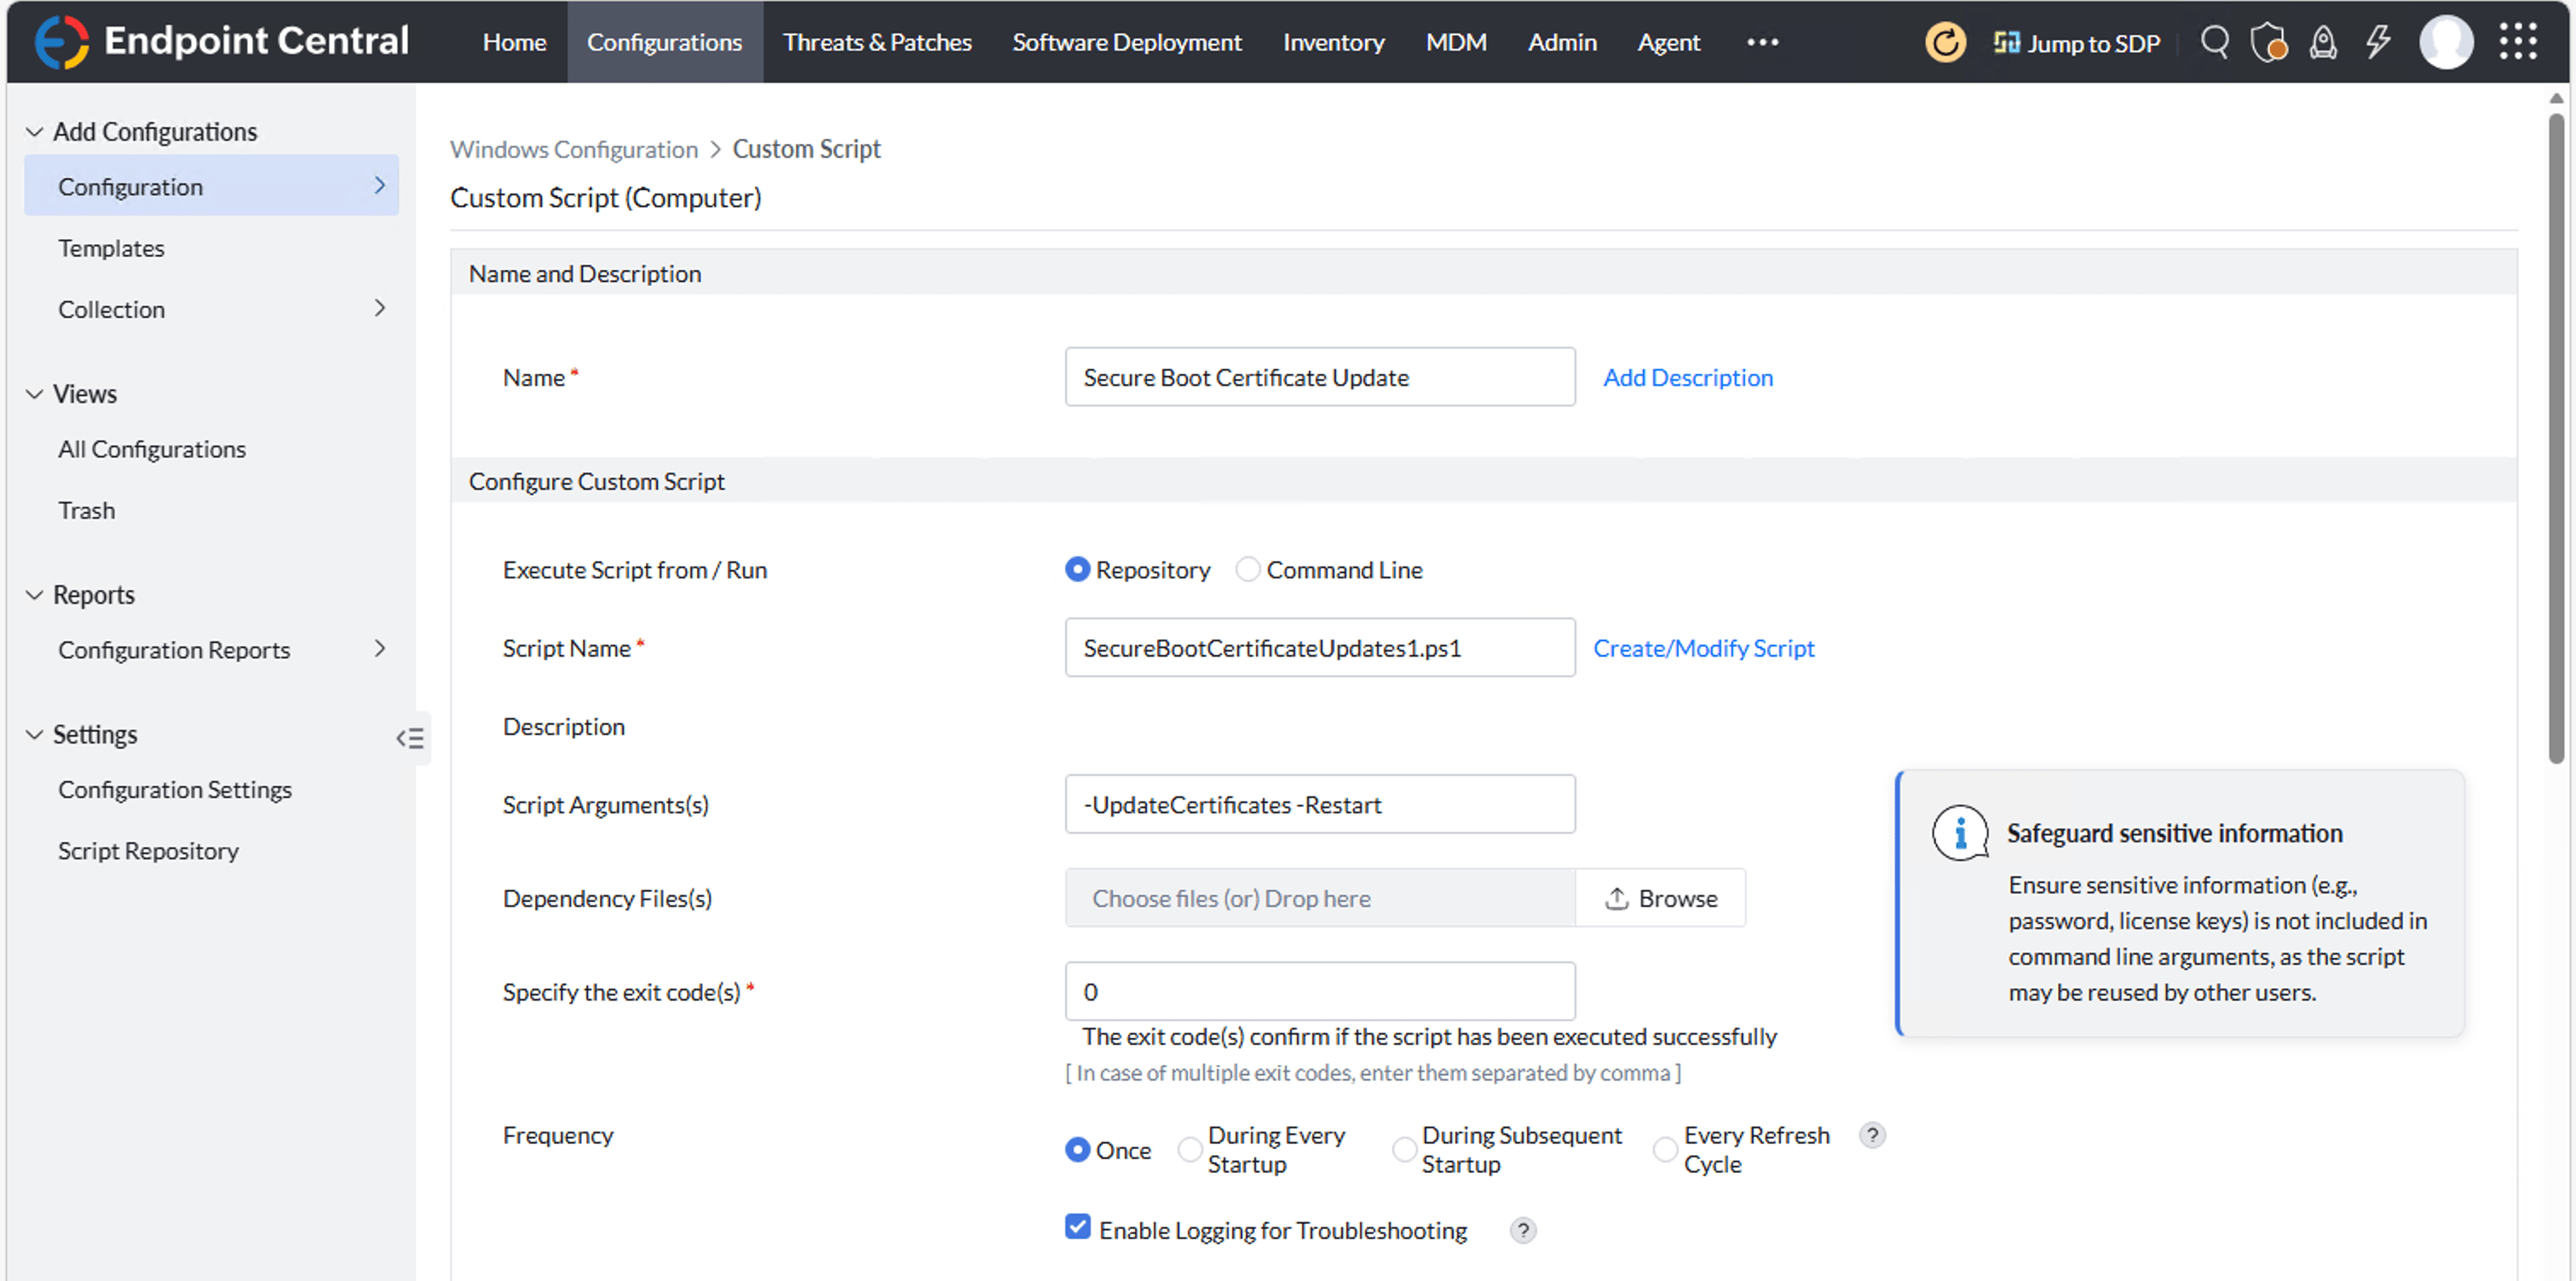Click the Script Arguments input field

pyautogui.click(x=1319, y=804)
